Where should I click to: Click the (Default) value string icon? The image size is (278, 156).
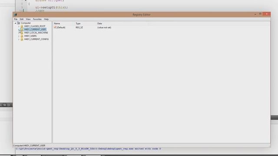[55, 27]
